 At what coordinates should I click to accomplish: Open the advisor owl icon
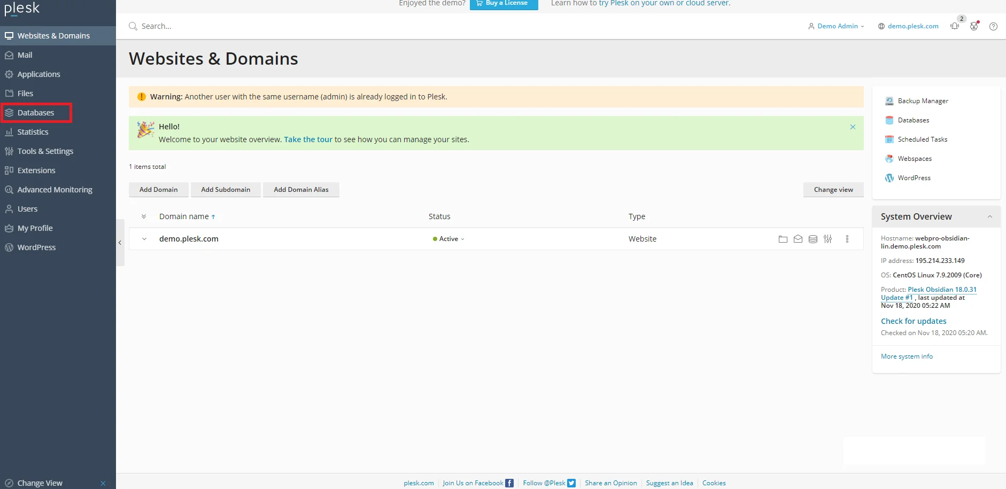point(974,26)
